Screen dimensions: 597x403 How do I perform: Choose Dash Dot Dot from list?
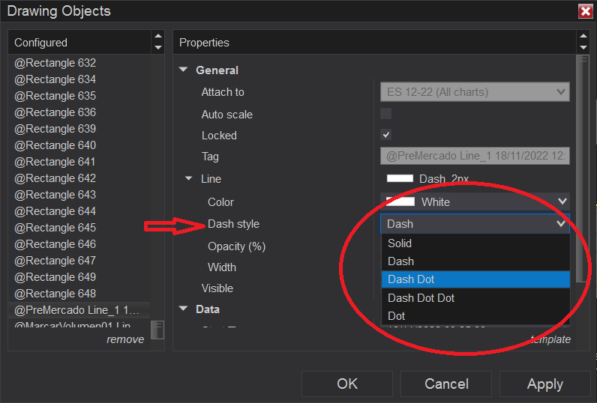tap(421, 297)
